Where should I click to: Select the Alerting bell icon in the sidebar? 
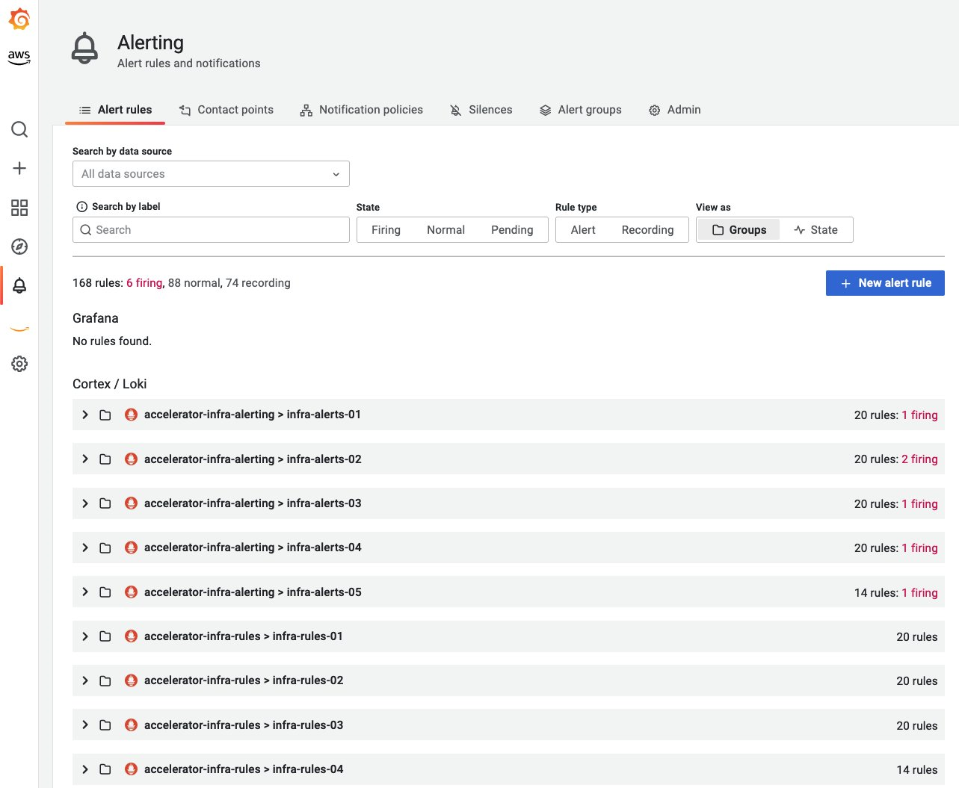(x=19, y=285)
